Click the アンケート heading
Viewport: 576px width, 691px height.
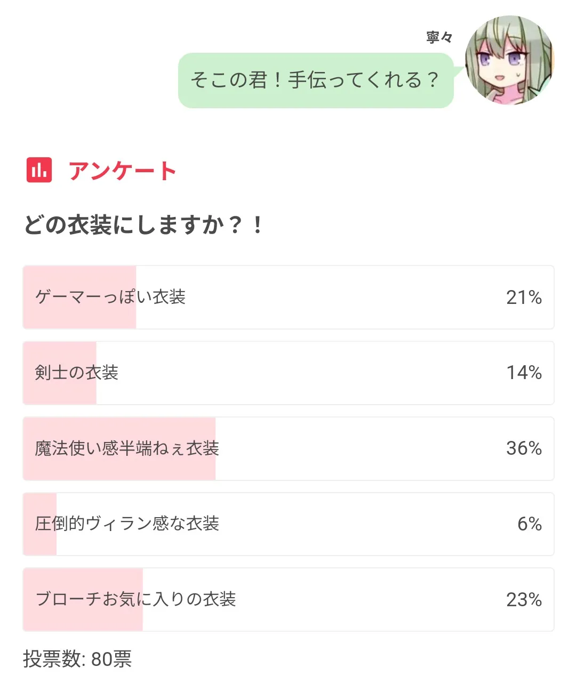tap(122, 171)
